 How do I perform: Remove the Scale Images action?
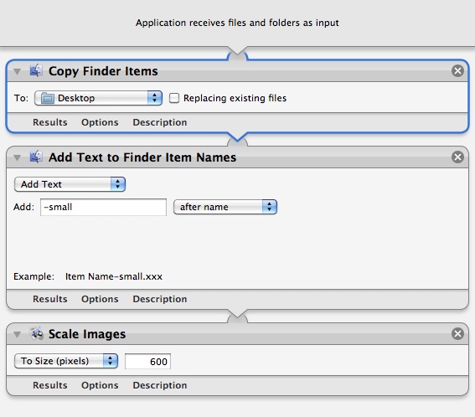tap(457, 334)
